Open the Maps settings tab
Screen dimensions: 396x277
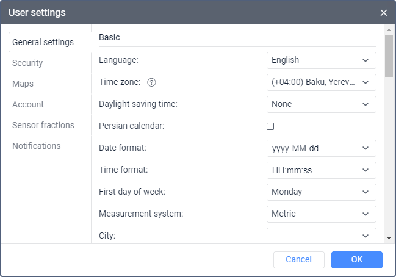(x=23, y=84)
